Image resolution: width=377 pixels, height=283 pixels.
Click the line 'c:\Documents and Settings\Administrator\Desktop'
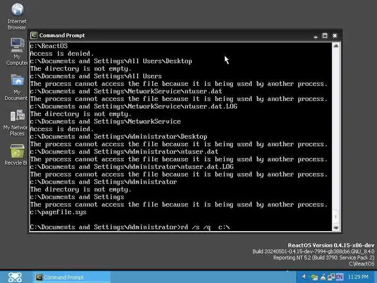tap(119, 136)
